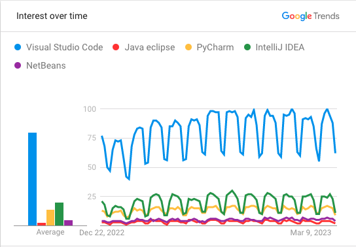
Task: Click the Average label under bars
Action: [50, 232]
